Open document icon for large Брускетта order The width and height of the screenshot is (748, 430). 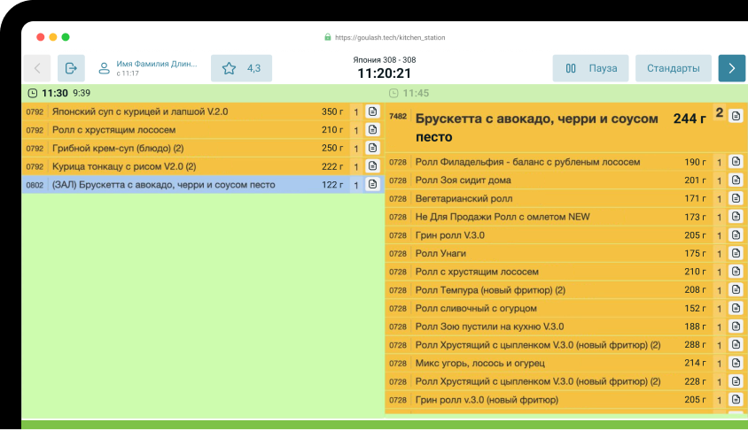pos(735,116)
